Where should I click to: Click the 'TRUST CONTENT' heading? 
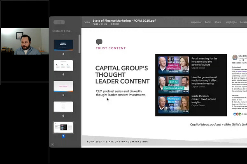111,48
